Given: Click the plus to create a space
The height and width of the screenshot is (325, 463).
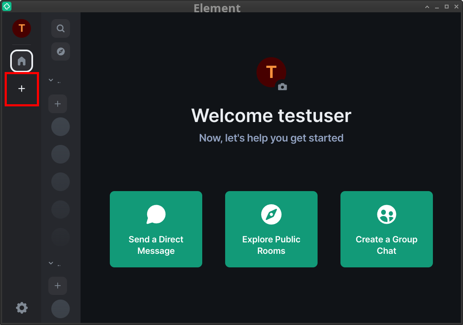Looking at the screenshot, I should (22, 89).
